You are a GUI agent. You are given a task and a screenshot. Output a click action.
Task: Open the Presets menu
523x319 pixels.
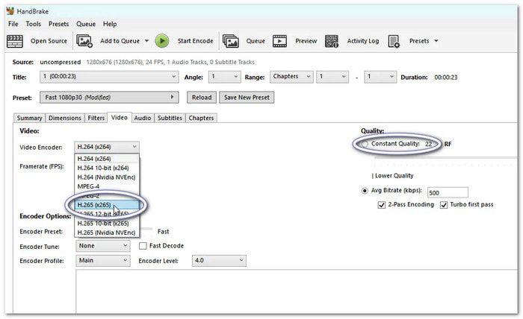[x=59, y=24]
